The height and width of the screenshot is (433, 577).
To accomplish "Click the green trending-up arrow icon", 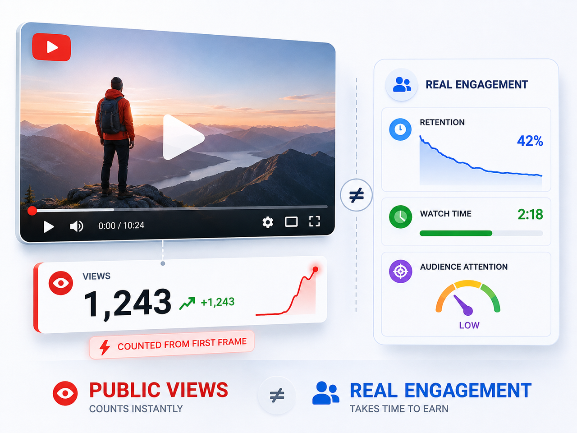I will point(187,304).
